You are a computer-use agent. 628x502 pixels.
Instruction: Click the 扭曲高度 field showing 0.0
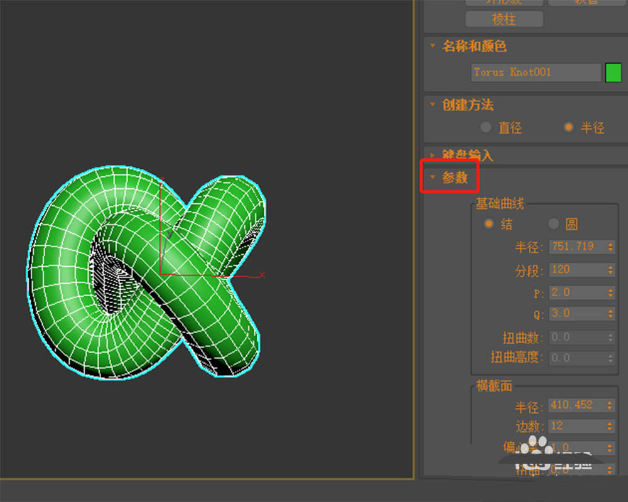(x=578, y=358)
